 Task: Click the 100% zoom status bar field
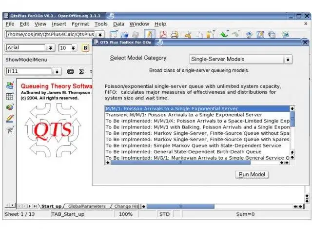(126, 214)
